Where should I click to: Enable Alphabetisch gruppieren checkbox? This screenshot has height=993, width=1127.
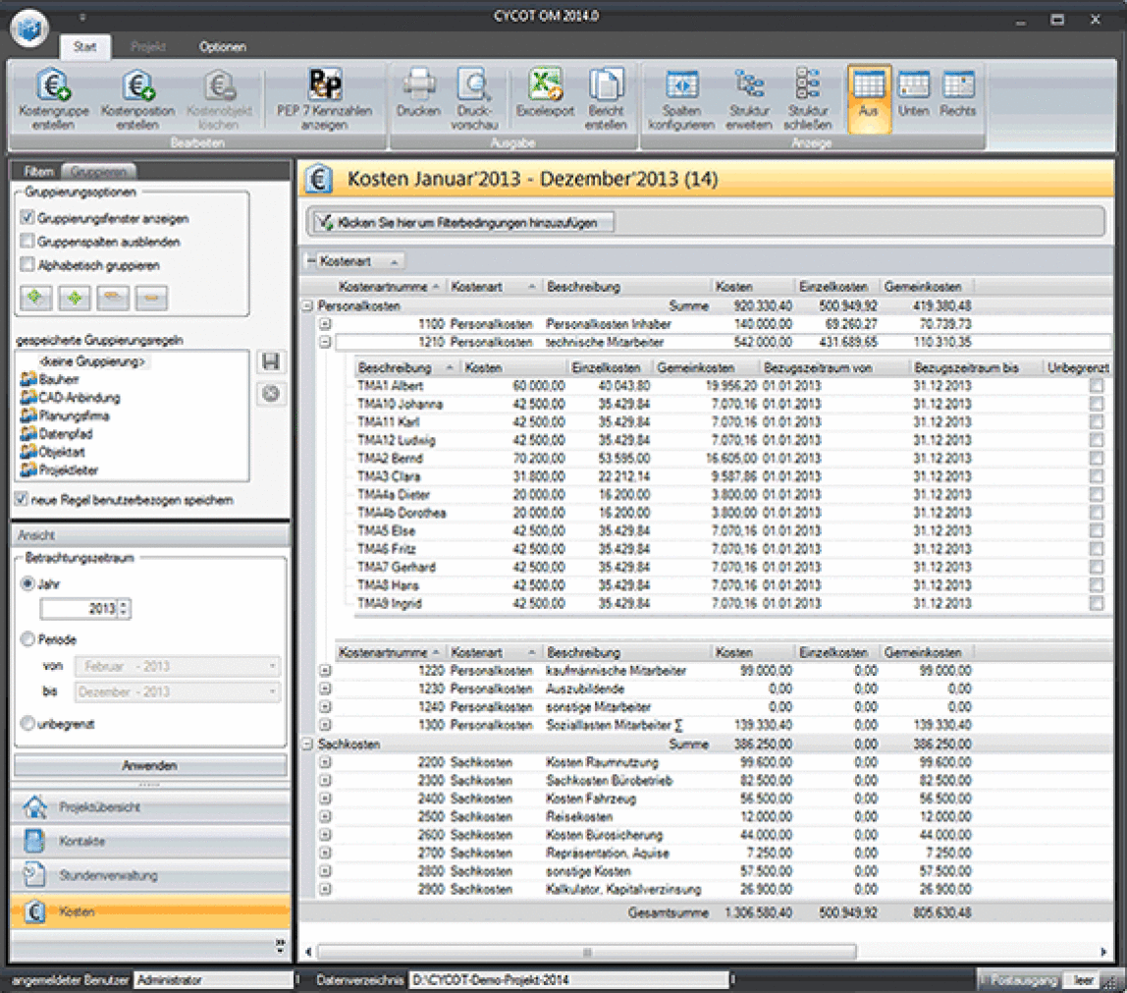click(x=27, y=264)
